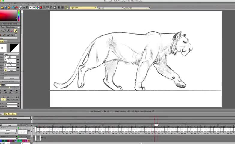Click the hand icon in Remote Control

pyautogui.click(x=3, y=85)
